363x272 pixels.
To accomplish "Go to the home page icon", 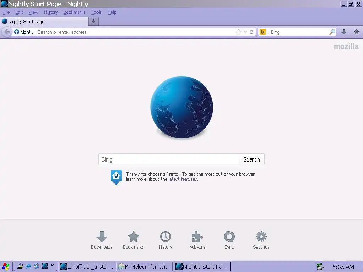I will pyautogui.click(x=357, y=32).
